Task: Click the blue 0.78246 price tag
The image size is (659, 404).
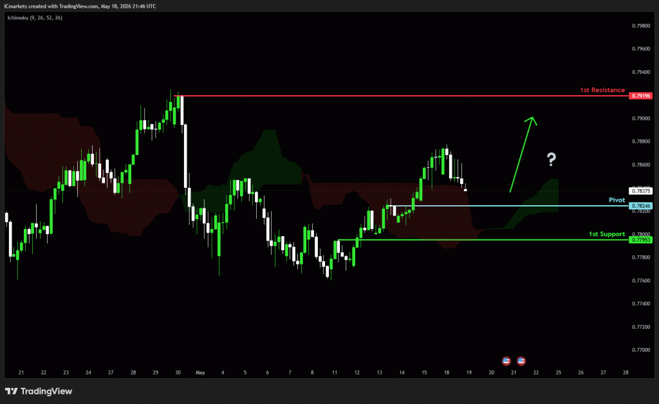Action: 640,206
